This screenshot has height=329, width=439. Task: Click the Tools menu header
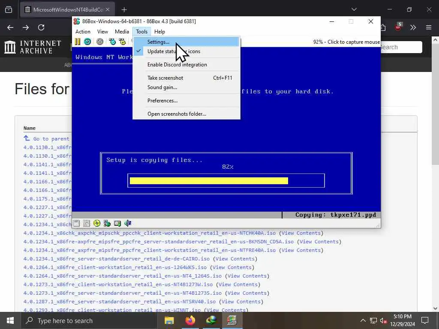click(x=141, y=32)
